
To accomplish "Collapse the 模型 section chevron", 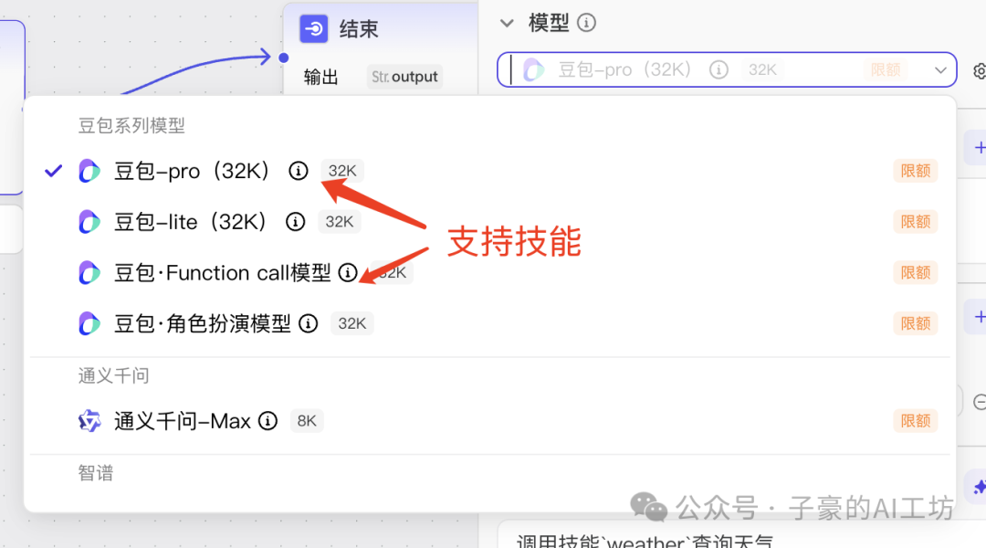I will coord(507,24).
